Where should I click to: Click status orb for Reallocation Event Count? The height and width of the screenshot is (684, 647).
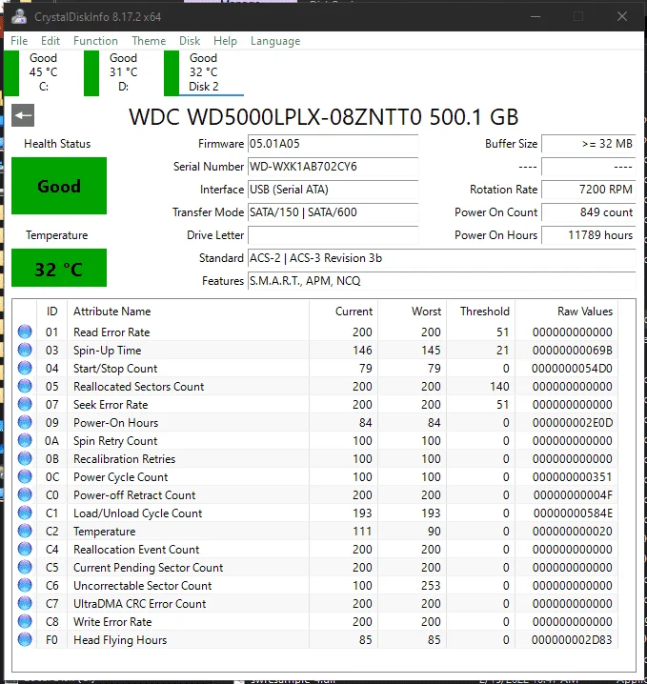click(25, 550)
